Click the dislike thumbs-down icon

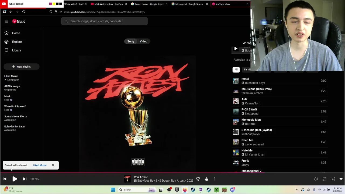198,179
